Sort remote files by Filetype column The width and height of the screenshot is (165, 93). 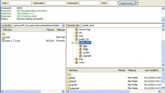pyautogui.click(x=135, y=70)
